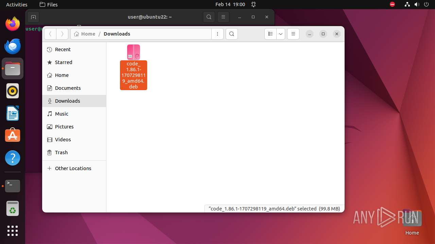Click the selected file status bar text
The height and width of the screenshot is (244, 435).
click(274, 209)
